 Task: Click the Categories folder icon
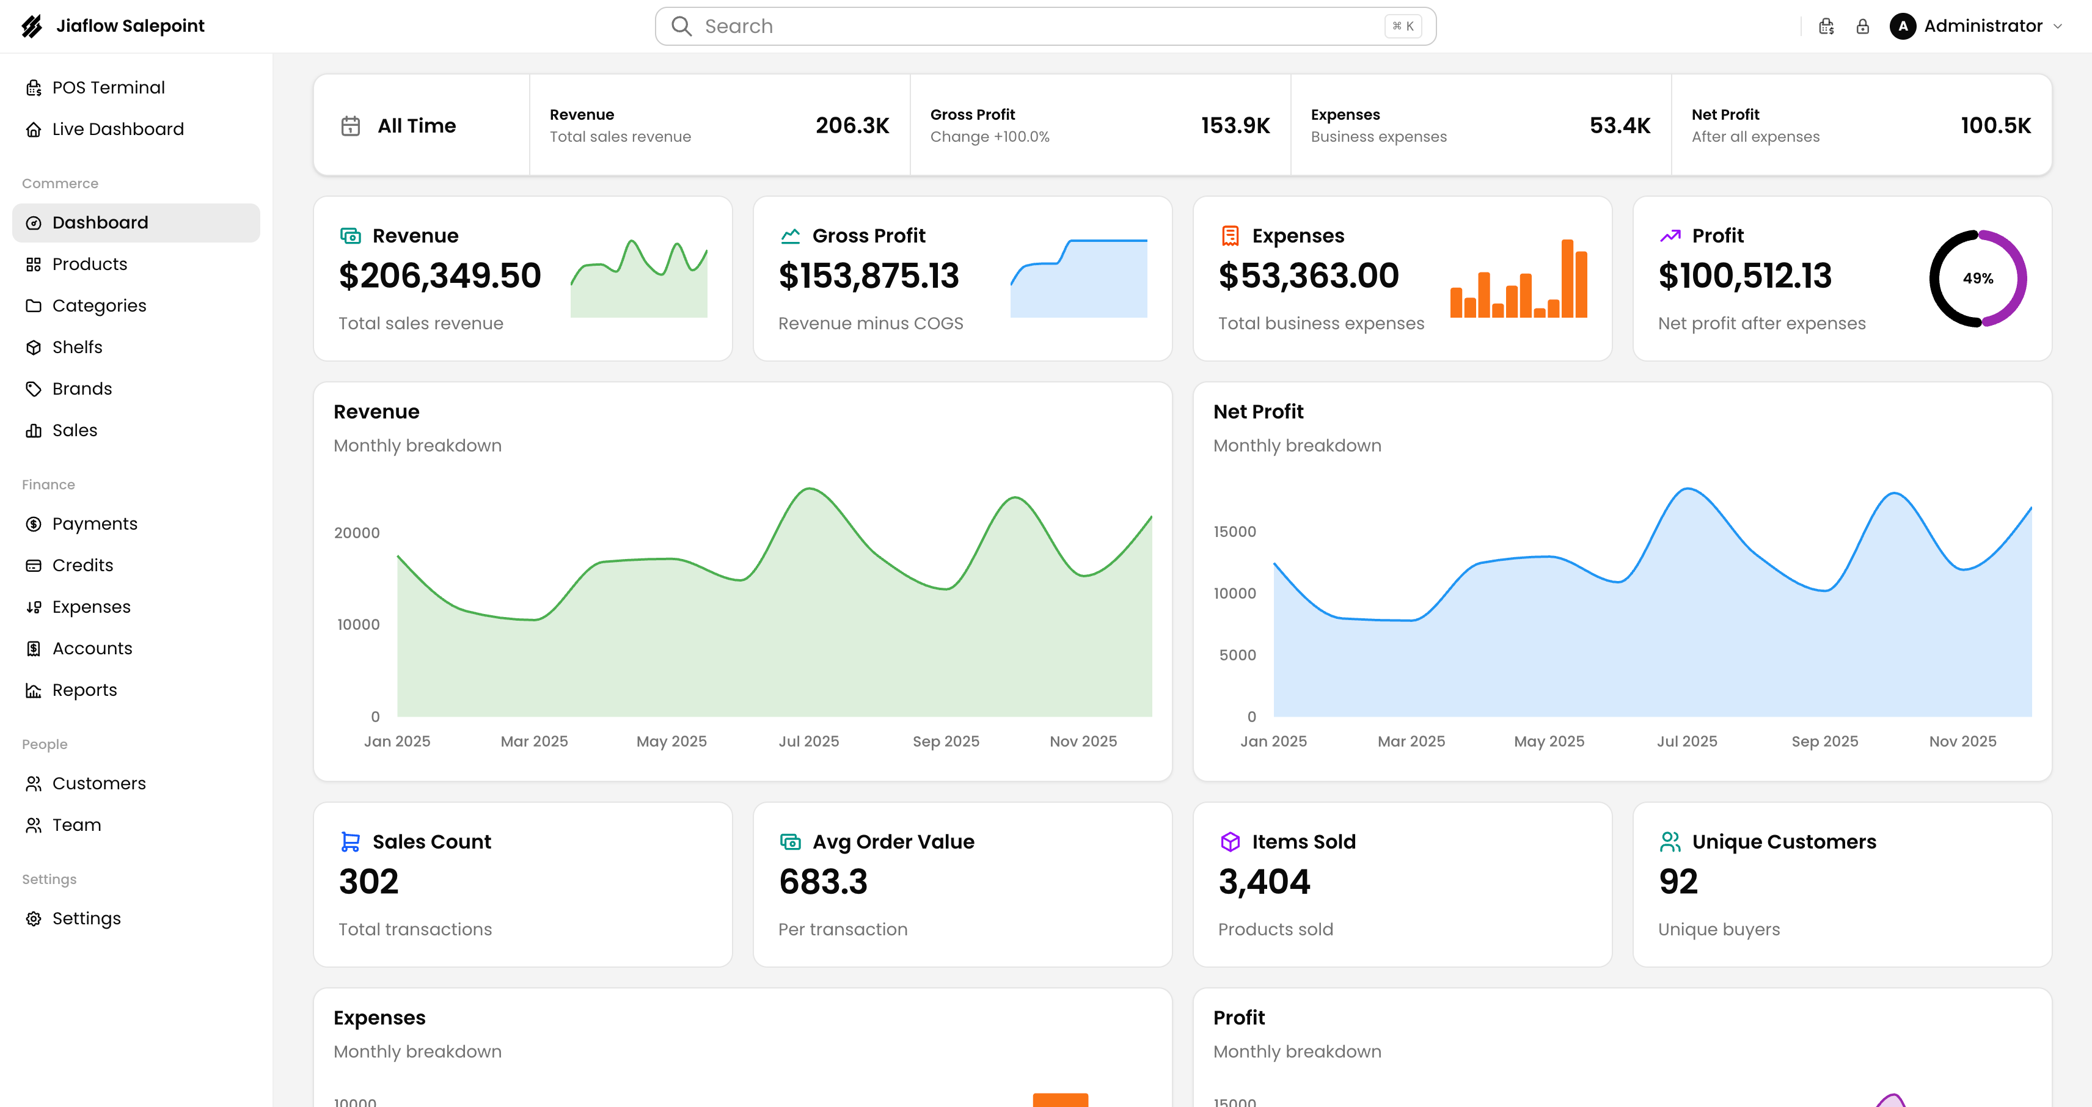point(33,305)
